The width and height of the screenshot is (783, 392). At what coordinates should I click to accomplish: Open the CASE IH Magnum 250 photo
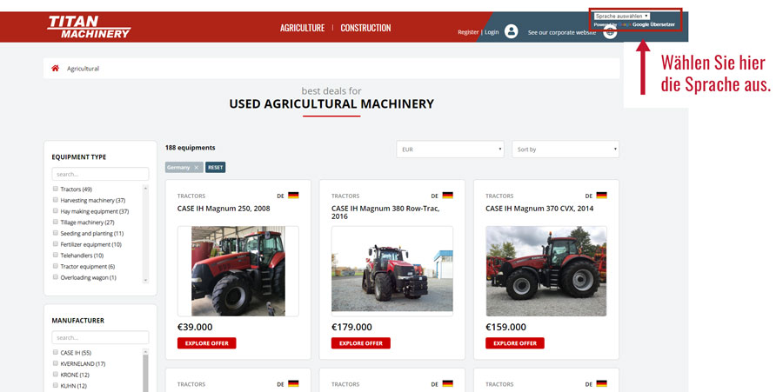tap(238, 271)
